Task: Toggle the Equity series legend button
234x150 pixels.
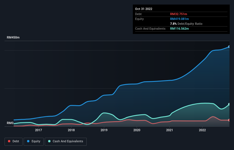Action: (x=34, y=141)
